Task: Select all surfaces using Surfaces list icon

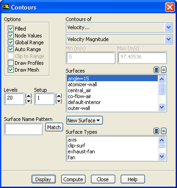Action: pyautogui.click(x=156, y=70)
